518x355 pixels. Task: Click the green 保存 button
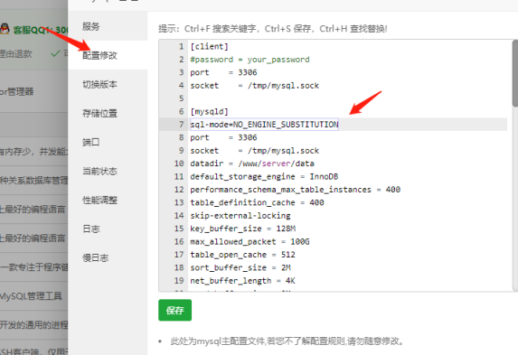(x=174, y=310)
